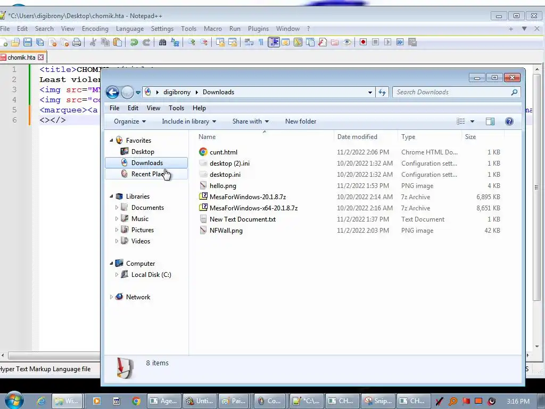Sort files by the Date modified column
545x409 pixels.
click(357, 137)
